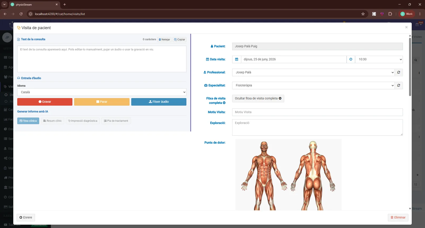Open the visit time dropdown showing 10:30
Viewport: 425px width, 228px height.
[x=379, y=59]
